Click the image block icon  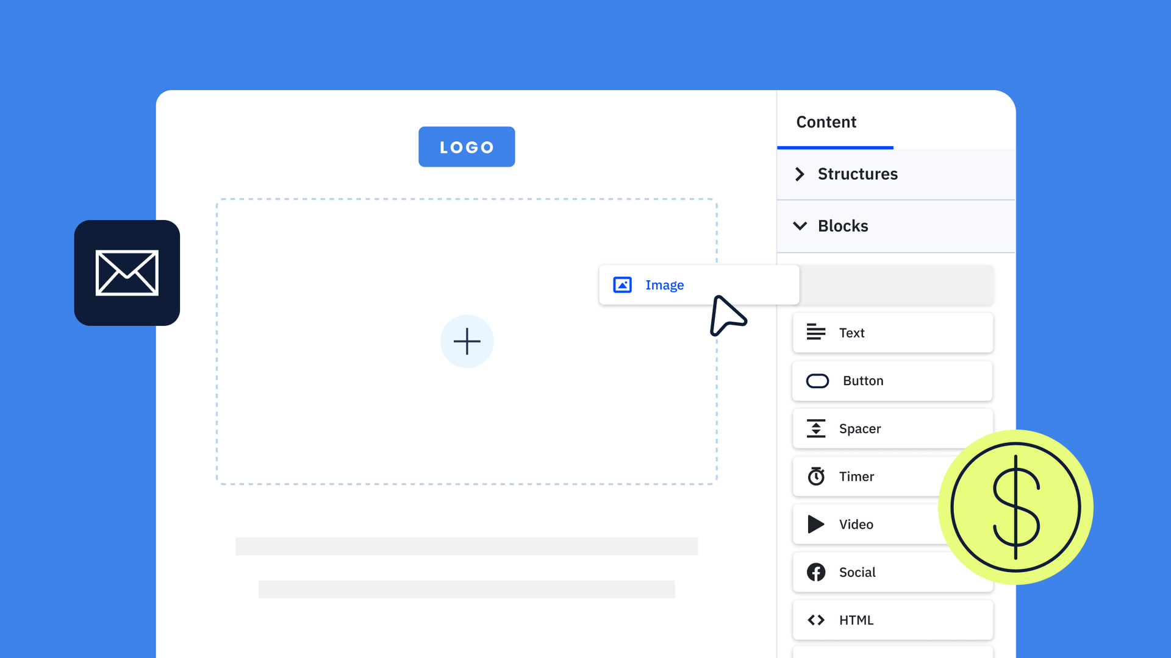(622, 285)
